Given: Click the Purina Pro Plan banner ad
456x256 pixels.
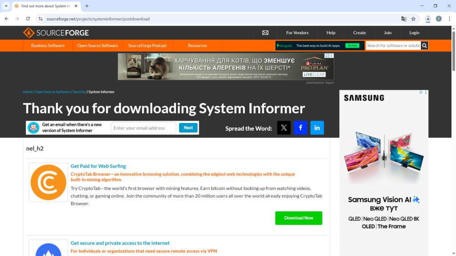Looking at the screenshot, I should tap(226, 67).
